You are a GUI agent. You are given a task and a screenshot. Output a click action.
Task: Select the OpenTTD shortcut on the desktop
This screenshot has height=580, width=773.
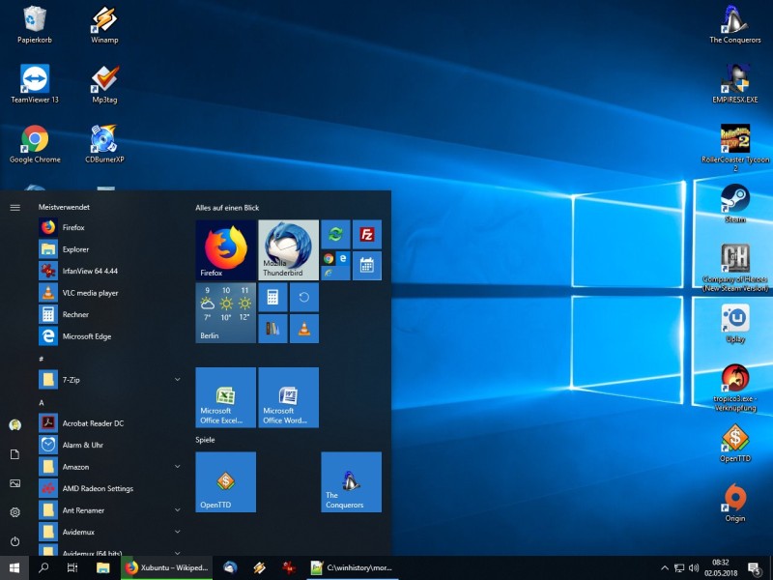[x=735, y=443]
